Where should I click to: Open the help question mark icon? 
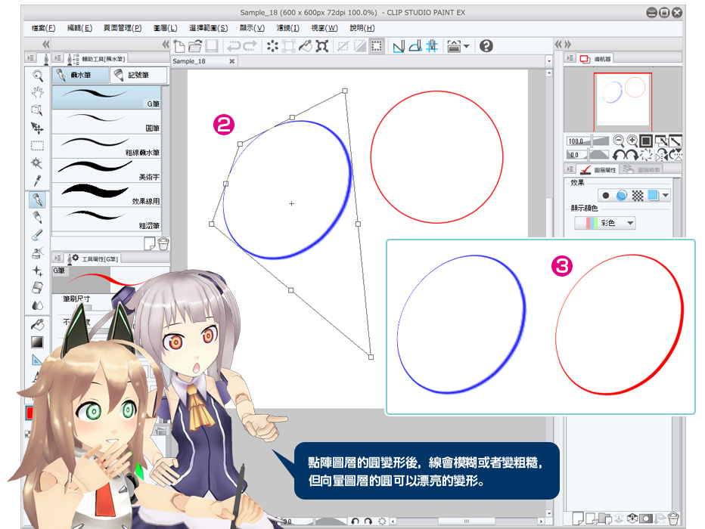[486, 46]
